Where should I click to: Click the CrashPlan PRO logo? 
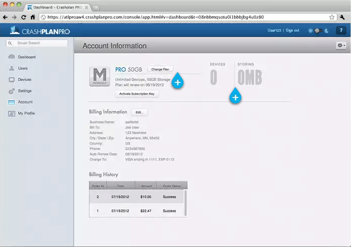pos(40,30)
